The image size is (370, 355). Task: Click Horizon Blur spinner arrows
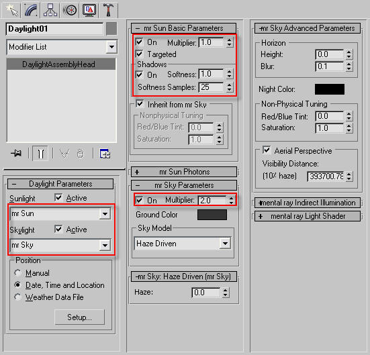(349, 66)
